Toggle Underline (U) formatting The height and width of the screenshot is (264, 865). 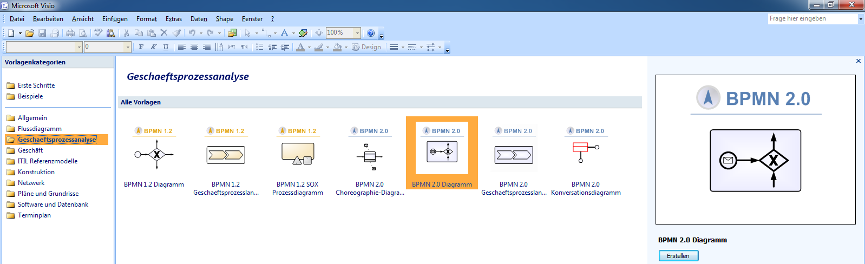point(166,47)
